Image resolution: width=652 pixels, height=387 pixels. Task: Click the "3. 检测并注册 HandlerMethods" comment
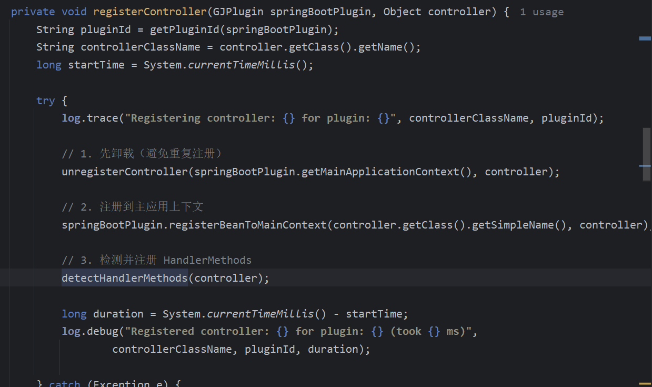pyautogui.click(x=157, y=260)
